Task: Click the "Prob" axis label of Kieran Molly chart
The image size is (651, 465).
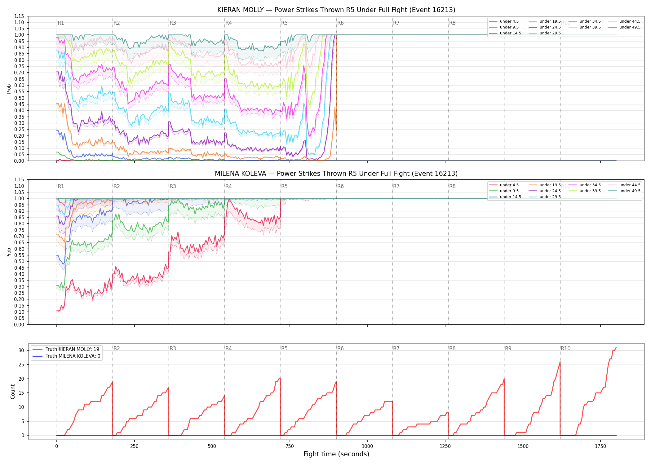Action: pos(9,89)
